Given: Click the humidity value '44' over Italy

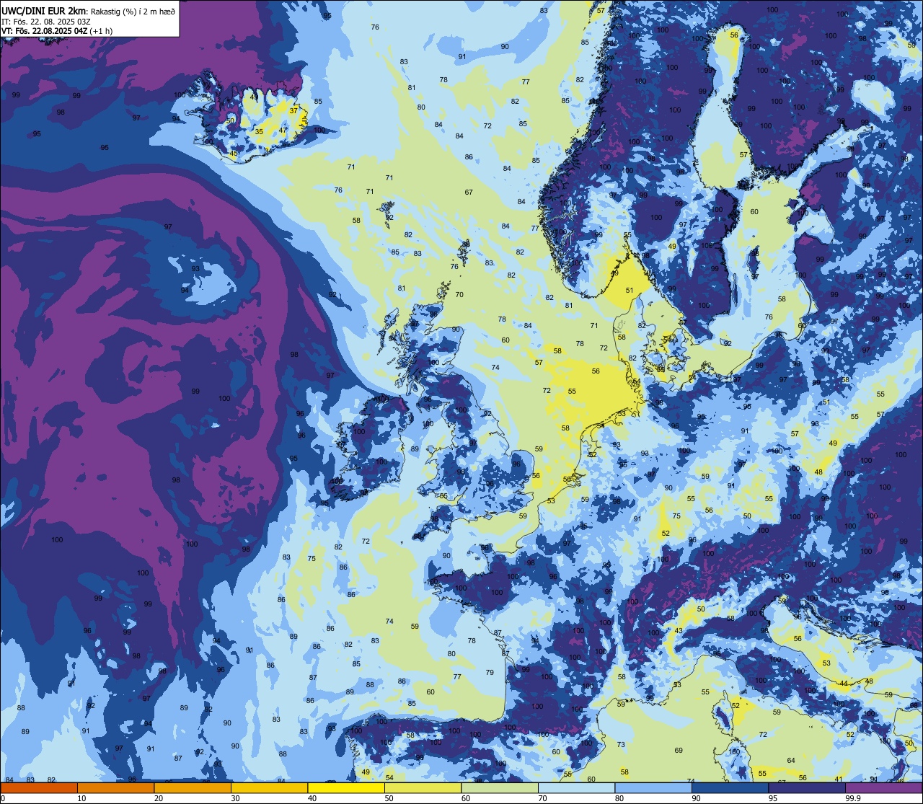Looking at the screenshot, I should (844, 683).
